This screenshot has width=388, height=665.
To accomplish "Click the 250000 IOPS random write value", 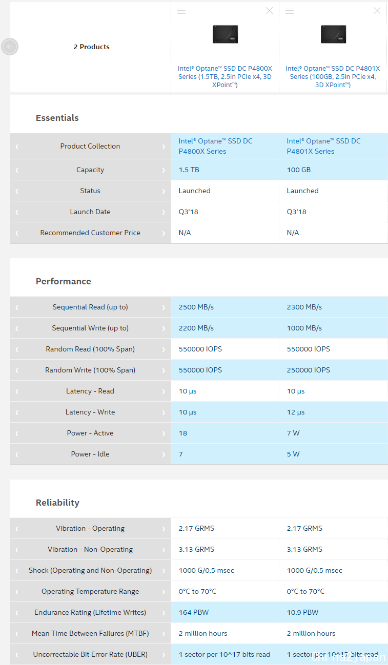I will [x=309, y=370].
